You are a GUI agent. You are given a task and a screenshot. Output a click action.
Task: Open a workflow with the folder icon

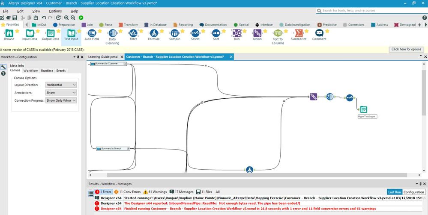point(8,18)
